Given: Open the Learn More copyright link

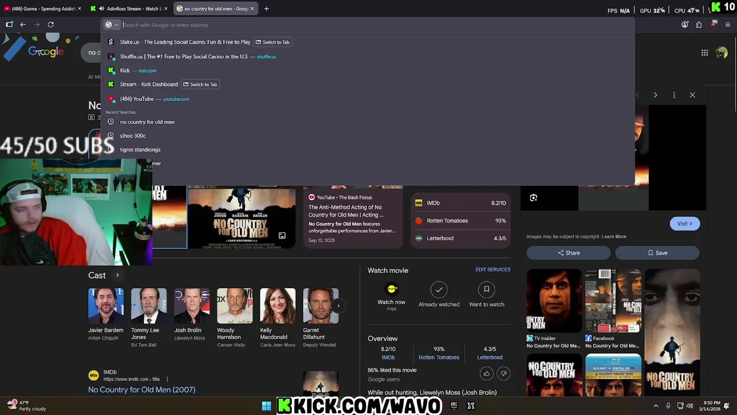Looking at the screenshot, I should (x=614, y=236).
